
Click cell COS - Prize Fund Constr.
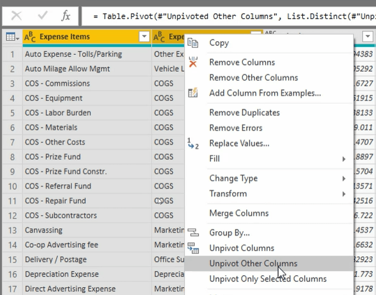point(87,171)
